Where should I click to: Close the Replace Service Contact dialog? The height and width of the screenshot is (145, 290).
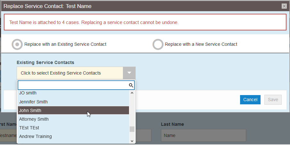pos(284,6)
